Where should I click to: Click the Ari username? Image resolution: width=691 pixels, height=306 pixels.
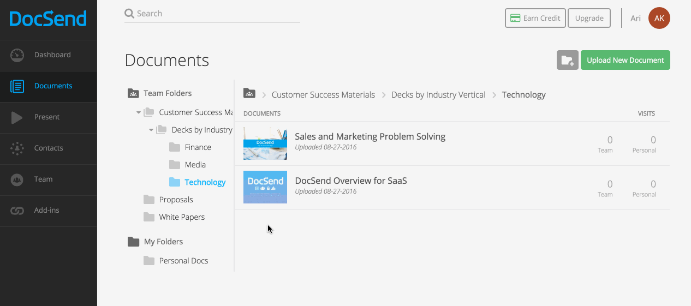(x=635, y=19)
